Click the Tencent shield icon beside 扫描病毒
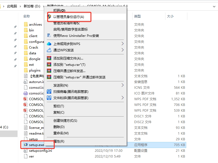This screenshot has width=218, height=163. [49, 92]
